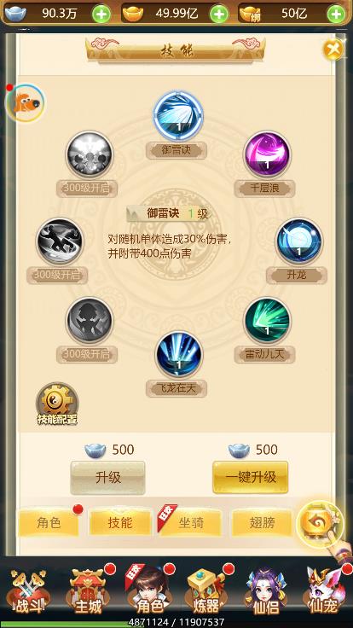The image size is (353, 628).
Task: Add bound gold with plus beside 50亿
Action: point(336,15)
